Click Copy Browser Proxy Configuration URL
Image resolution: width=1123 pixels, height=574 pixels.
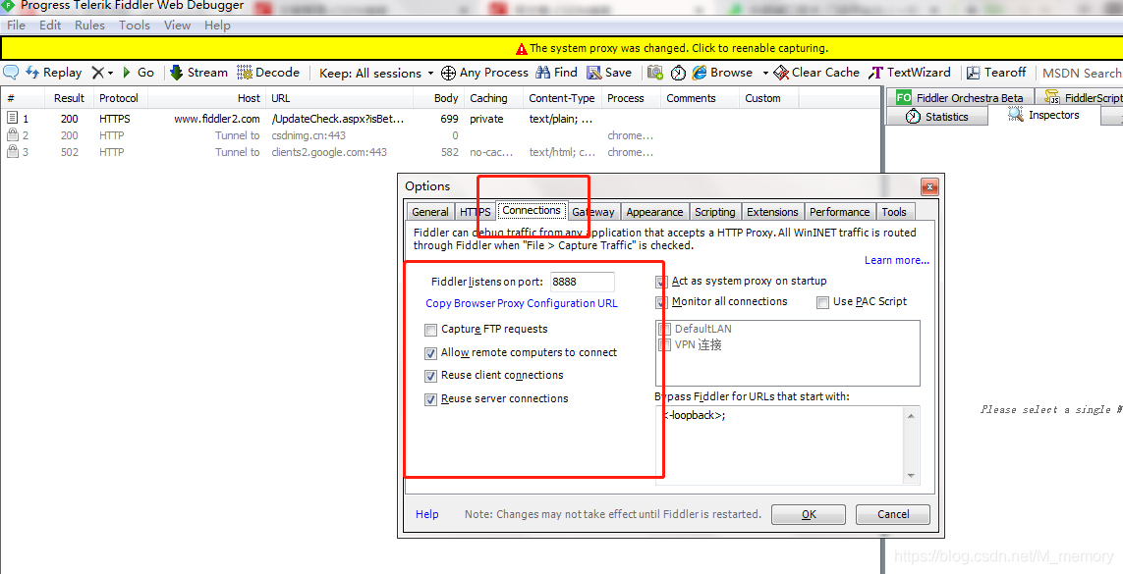click(x=522, y=303)
